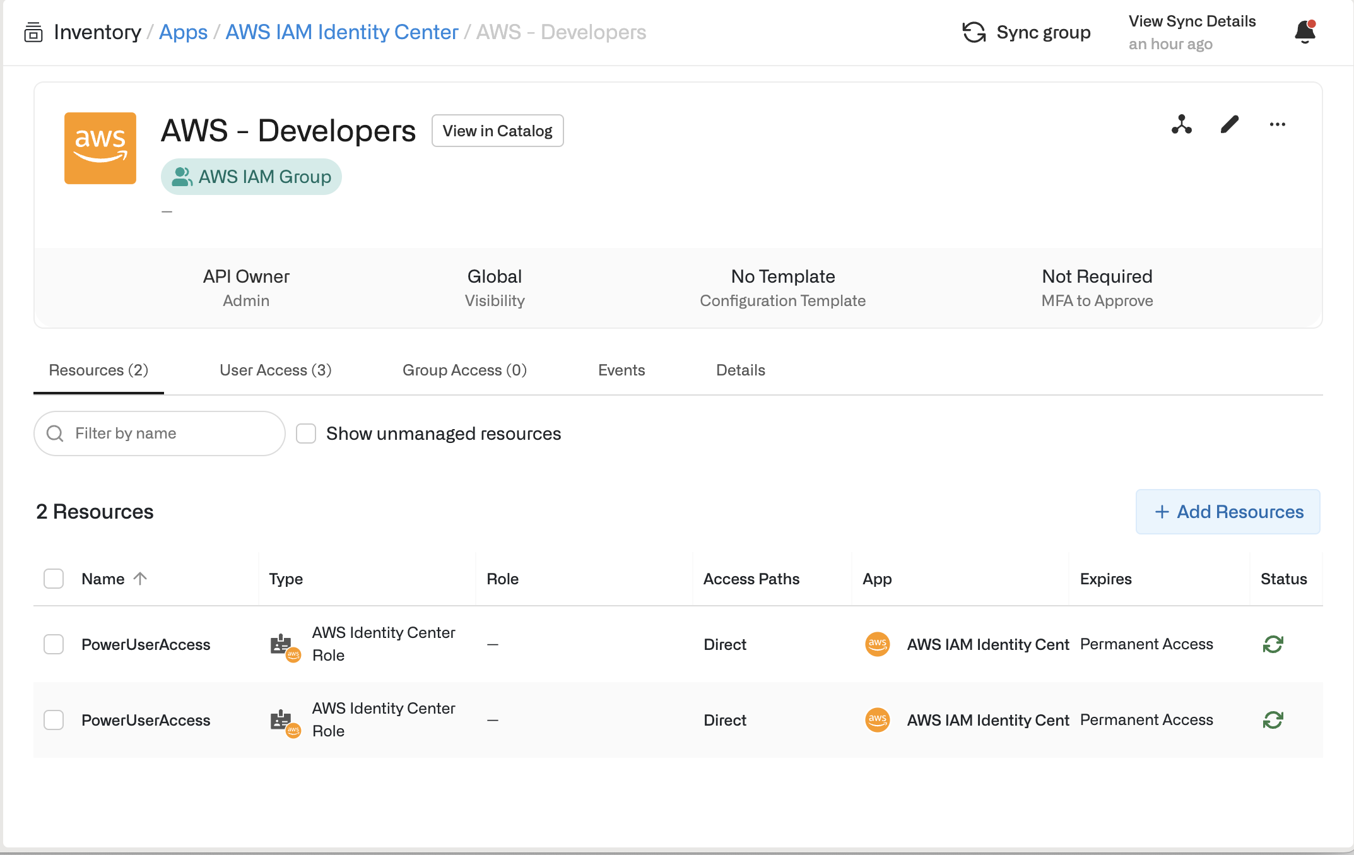Open the notifications bell
This screenshot has width=1354, height=855.
(x=1304, y=32)
